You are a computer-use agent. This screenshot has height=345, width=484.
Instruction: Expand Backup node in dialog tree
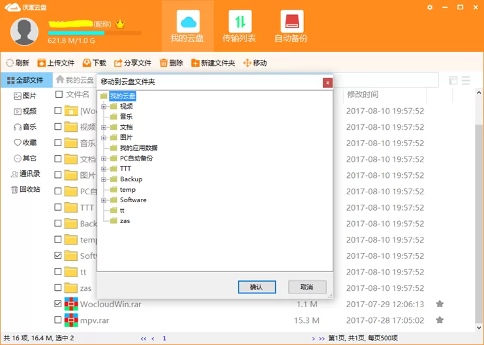pyautogui.click(x=104, y=179)
